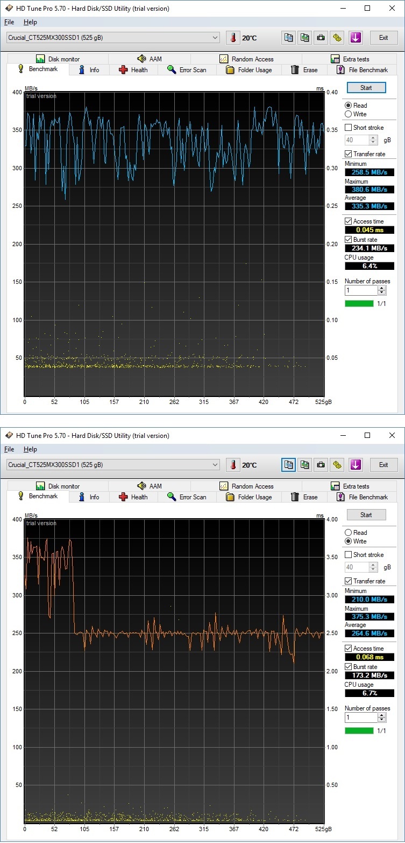Screen dimensions: 405x843
Task: Switch to Disk monitor tab in top window
Action: tap(58, 59)
